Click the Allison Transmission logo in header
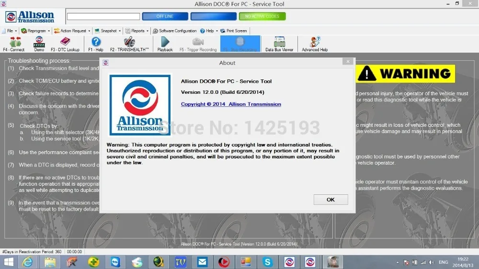The image size is (479, 269). pyautogui.click(x=30, y=17)
